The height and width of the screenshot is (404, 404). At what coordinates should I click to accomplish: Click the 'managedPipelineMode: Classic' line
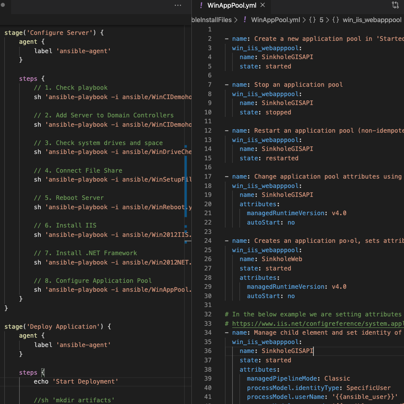click(299, 378)
